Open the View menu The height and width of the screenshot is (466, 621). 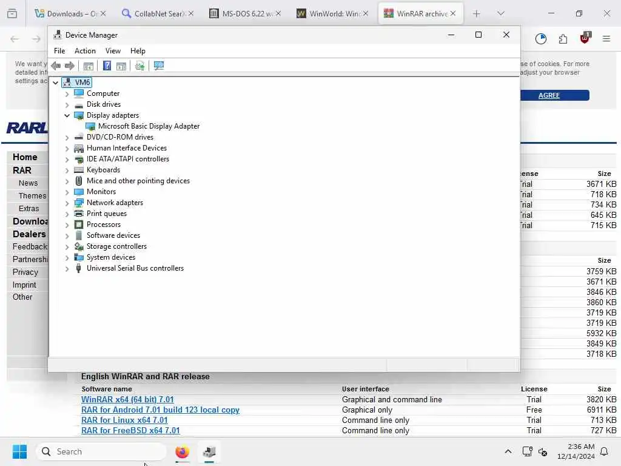pyautogui.click(x=113, y=51)
